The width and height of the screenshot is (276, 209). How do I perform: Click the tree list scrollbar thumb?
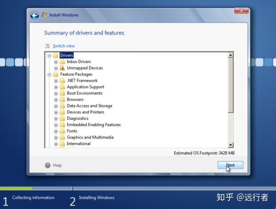231,85
